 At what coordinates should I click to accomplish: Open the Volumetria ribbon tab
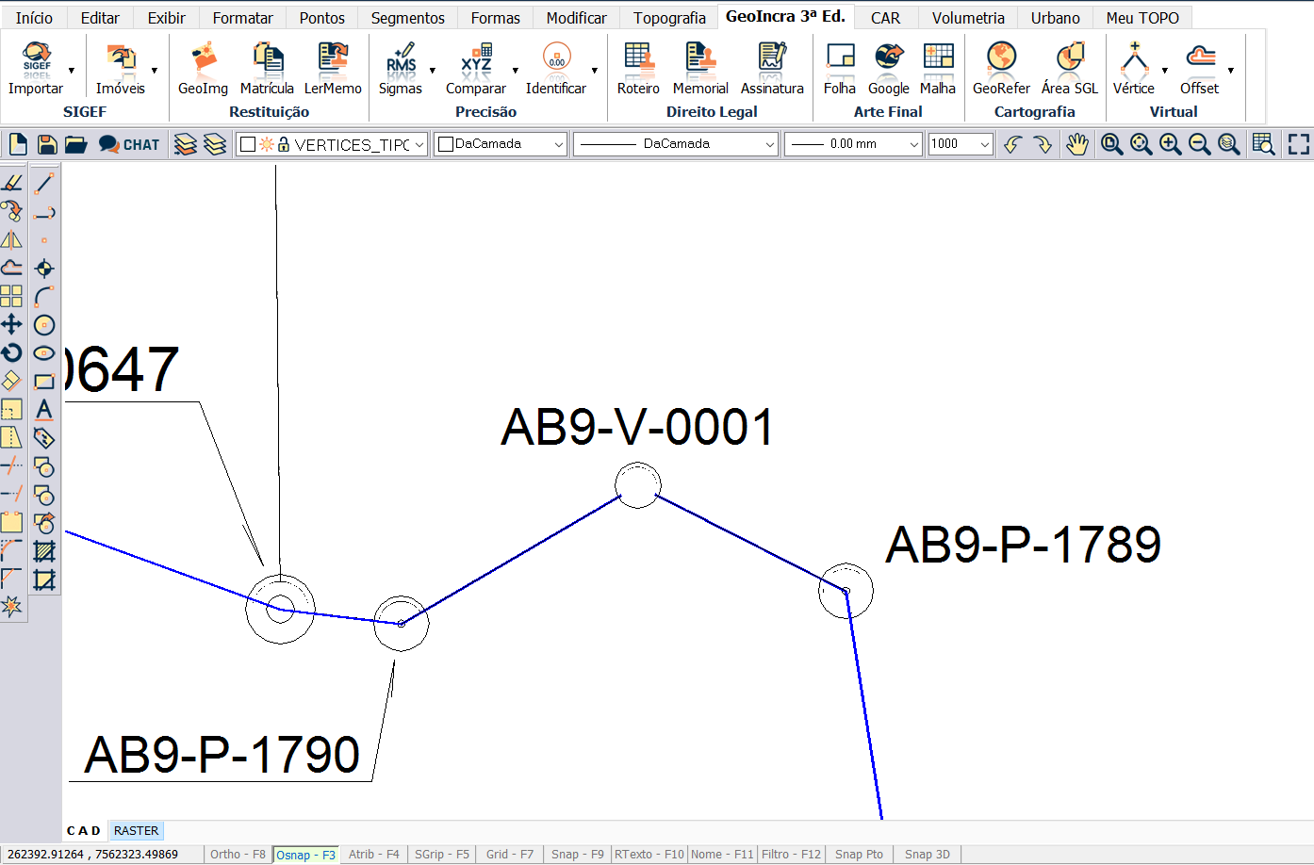click(968, 18)
